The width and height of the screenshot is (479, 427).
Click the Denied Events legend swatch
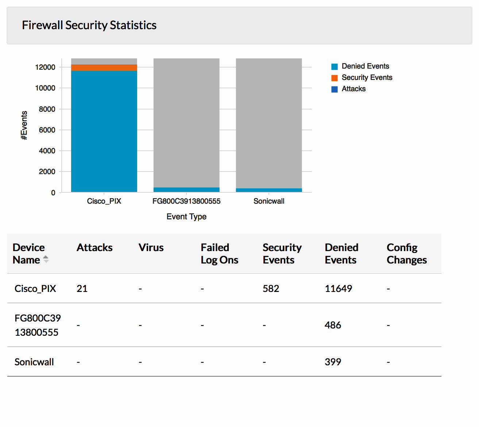pyautogui.click(x=334, y=66)
